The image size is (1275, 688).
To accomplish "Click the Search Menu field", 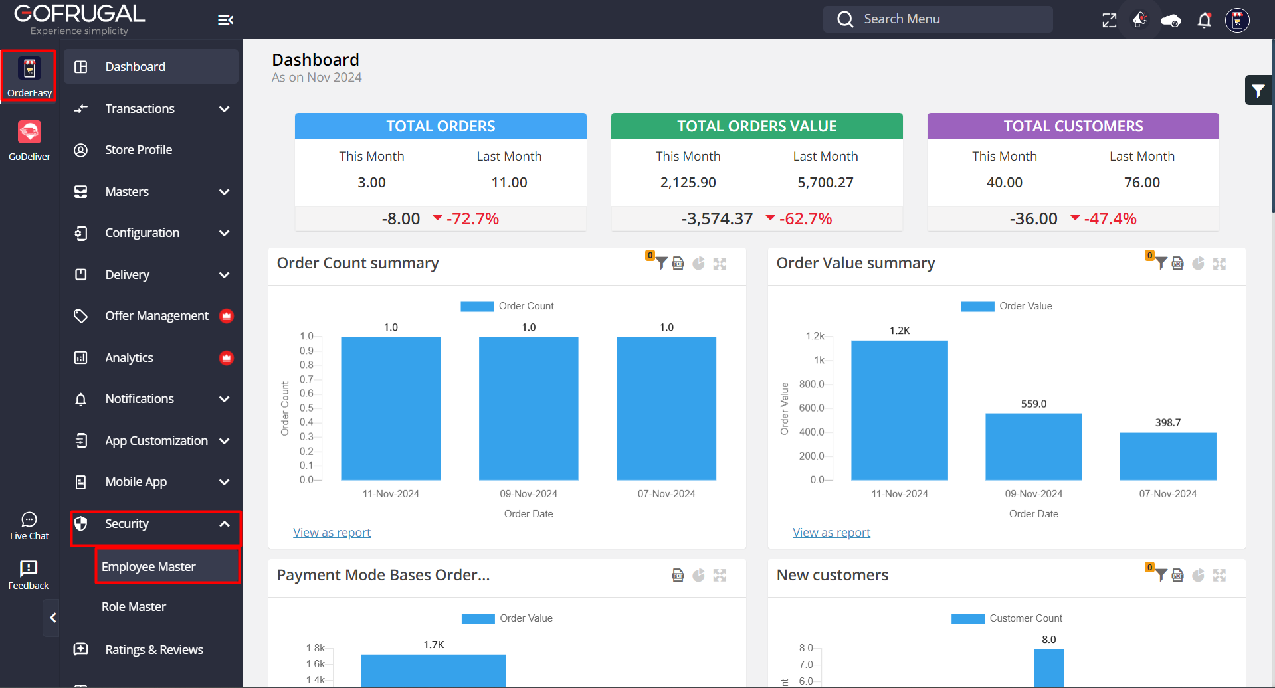I will point(937,19).
